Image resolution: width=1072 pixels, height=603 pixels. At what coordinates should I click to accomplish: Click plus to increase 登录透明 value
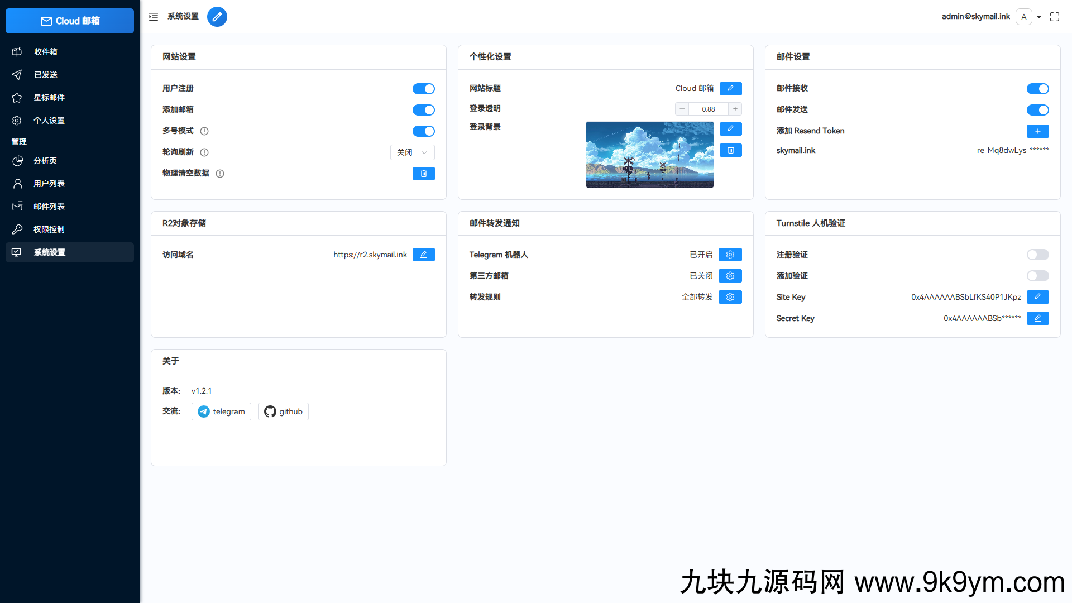point(735,108)
